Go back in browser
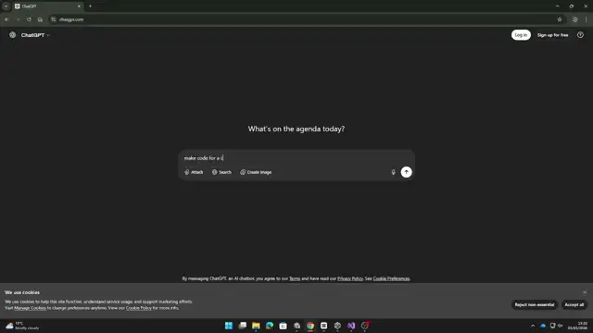The image size is (593, 333). coord(7,19)
